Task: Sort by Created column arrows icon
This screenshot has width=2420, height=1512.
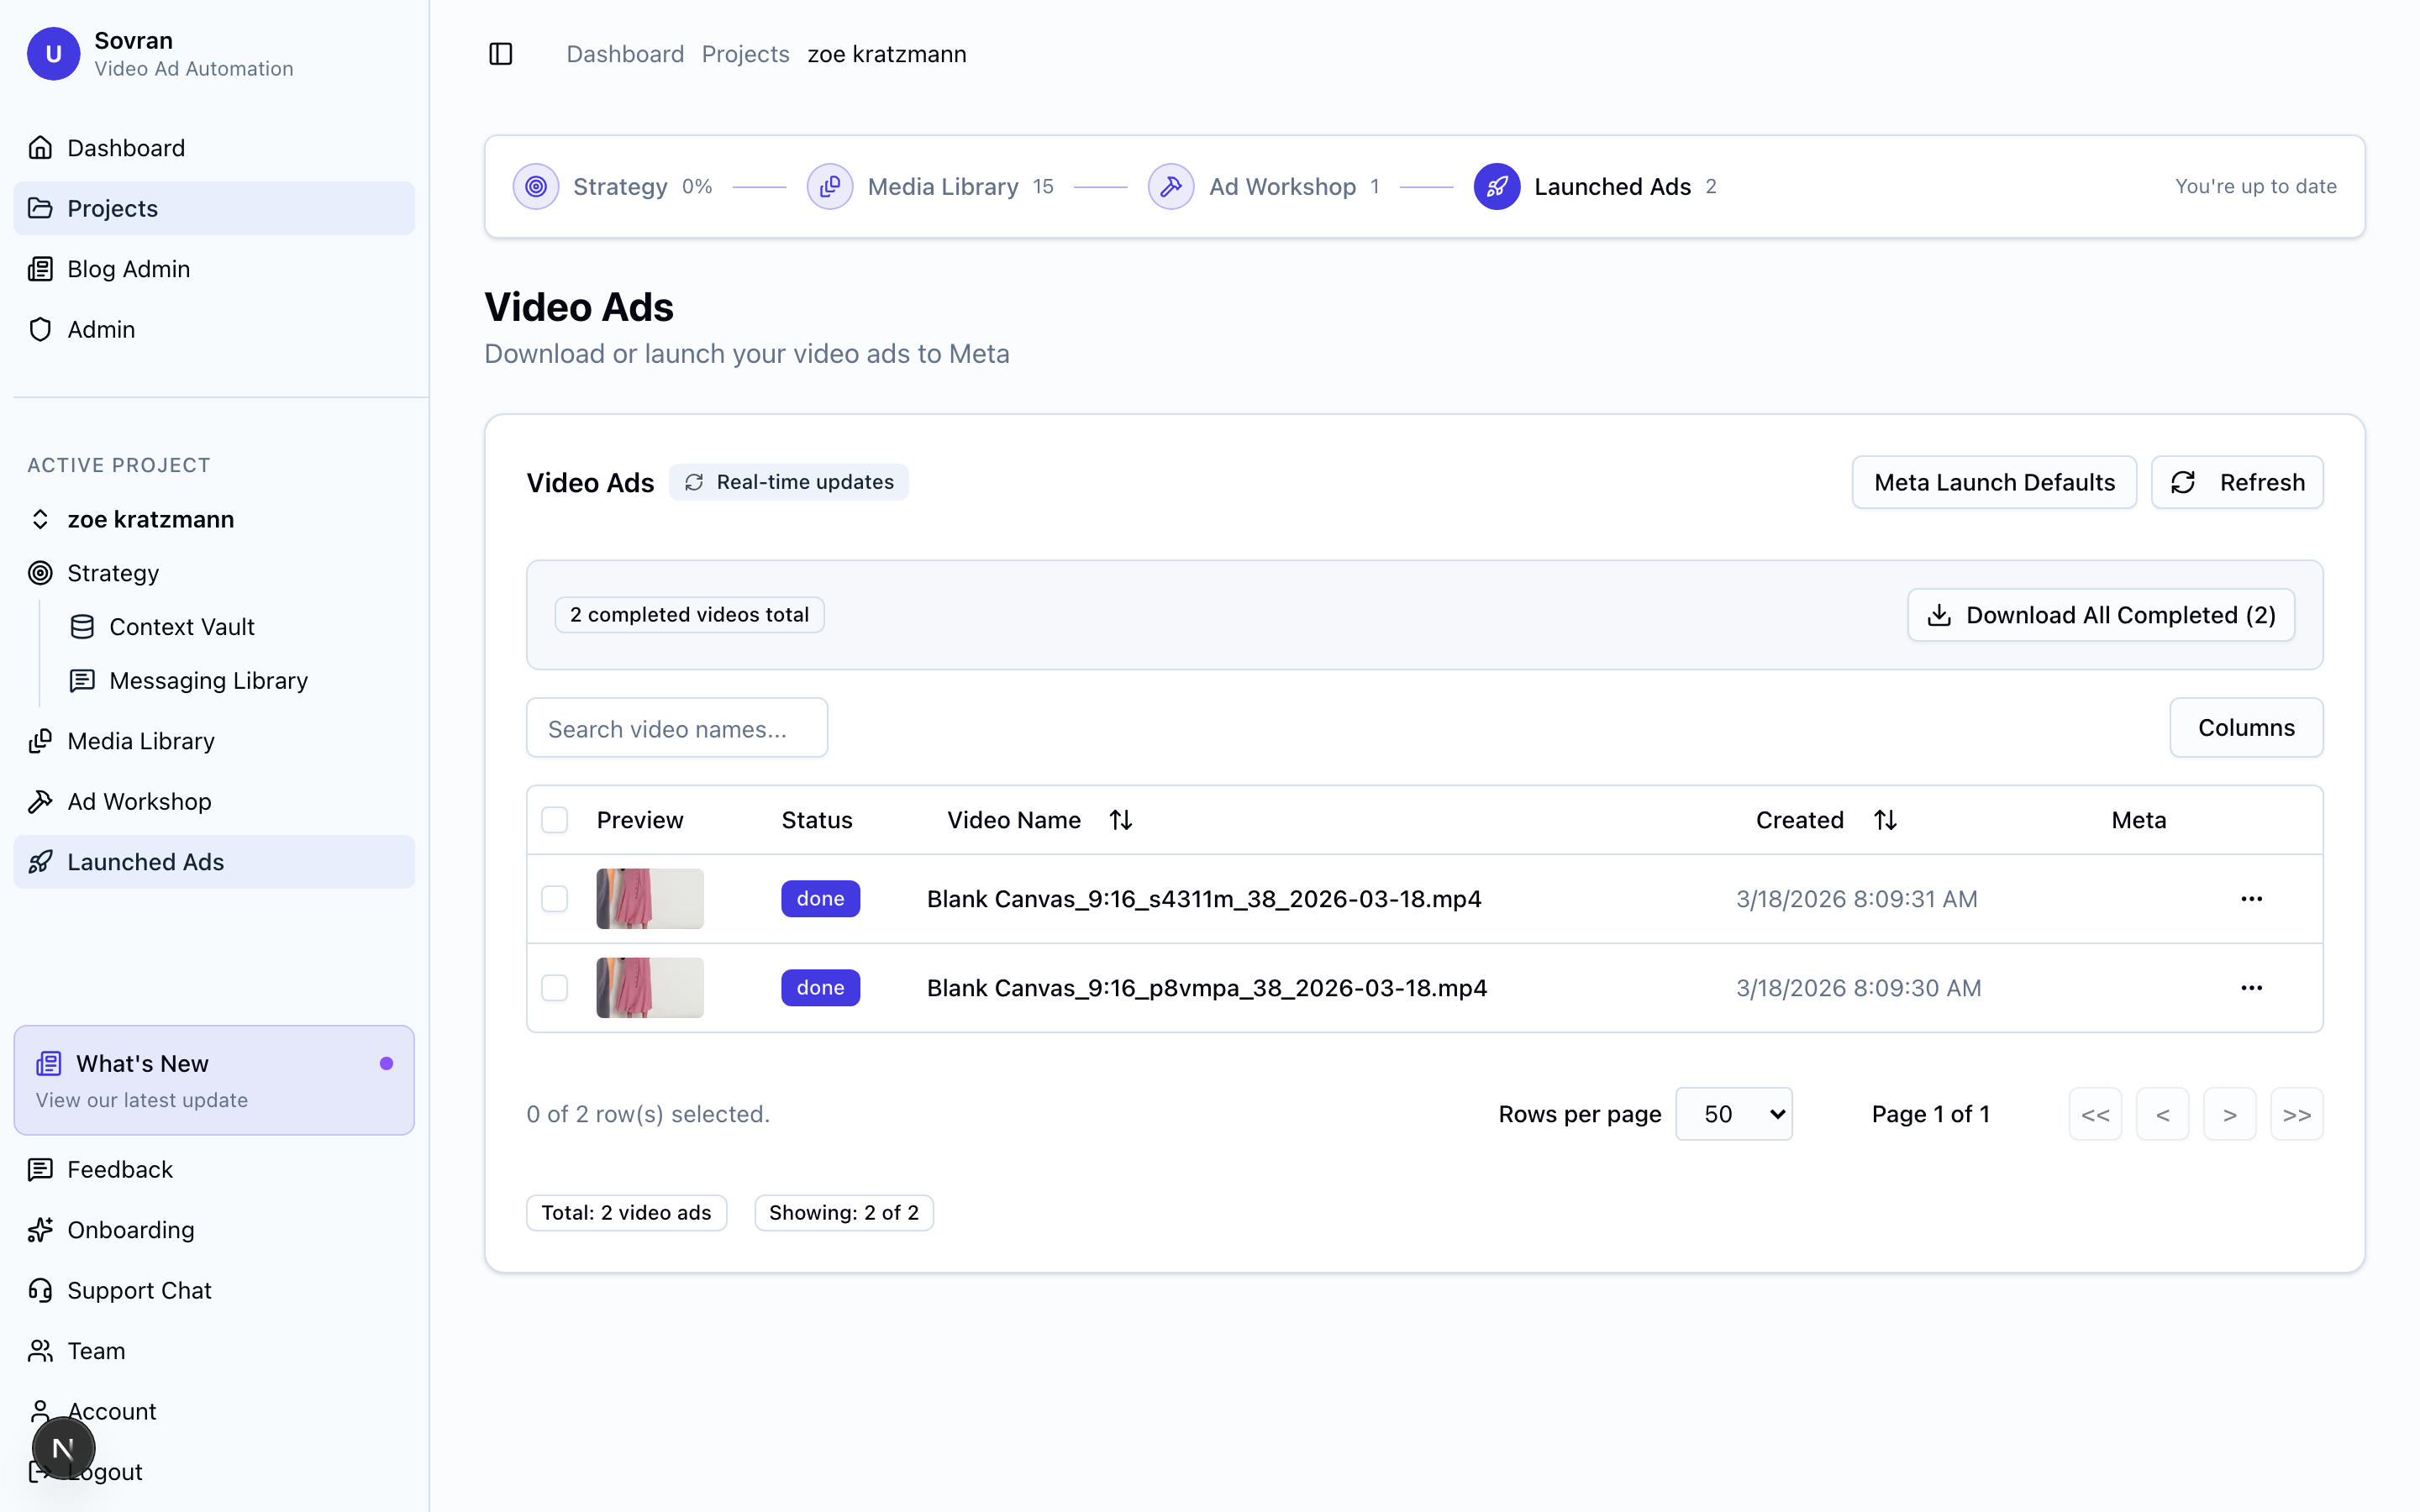Action: [x=1885, y=820]
